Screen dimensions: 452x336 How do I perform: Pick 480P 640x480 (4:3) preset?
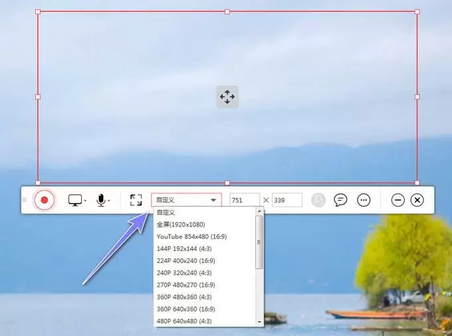point(205,321)
